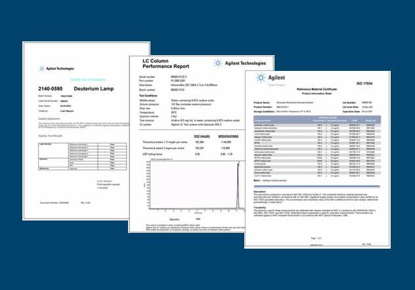
Task: Select the "ISO 17034" heading
Action: 364,83
